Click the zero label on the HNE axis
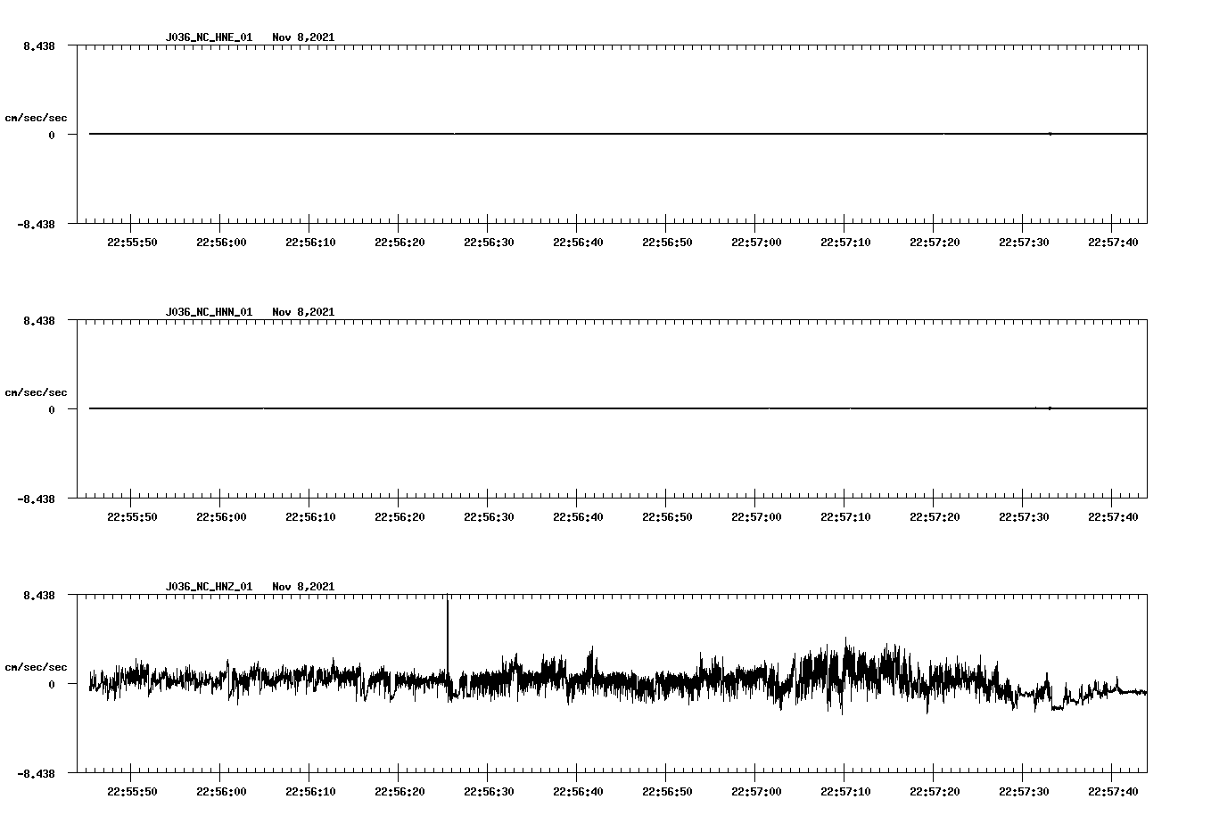The image size is (1211, 824). coord(52,136)
